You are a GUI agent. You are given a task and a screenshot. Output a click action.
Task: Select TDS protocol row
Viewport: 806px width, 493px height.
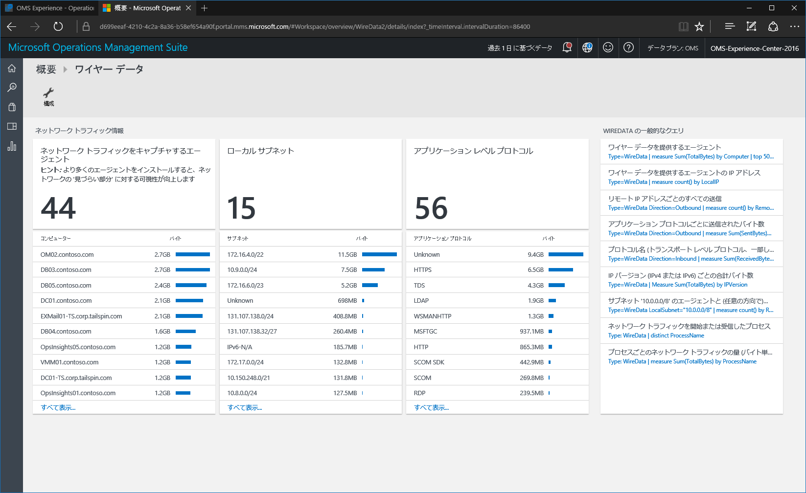(x=497, y=285)
